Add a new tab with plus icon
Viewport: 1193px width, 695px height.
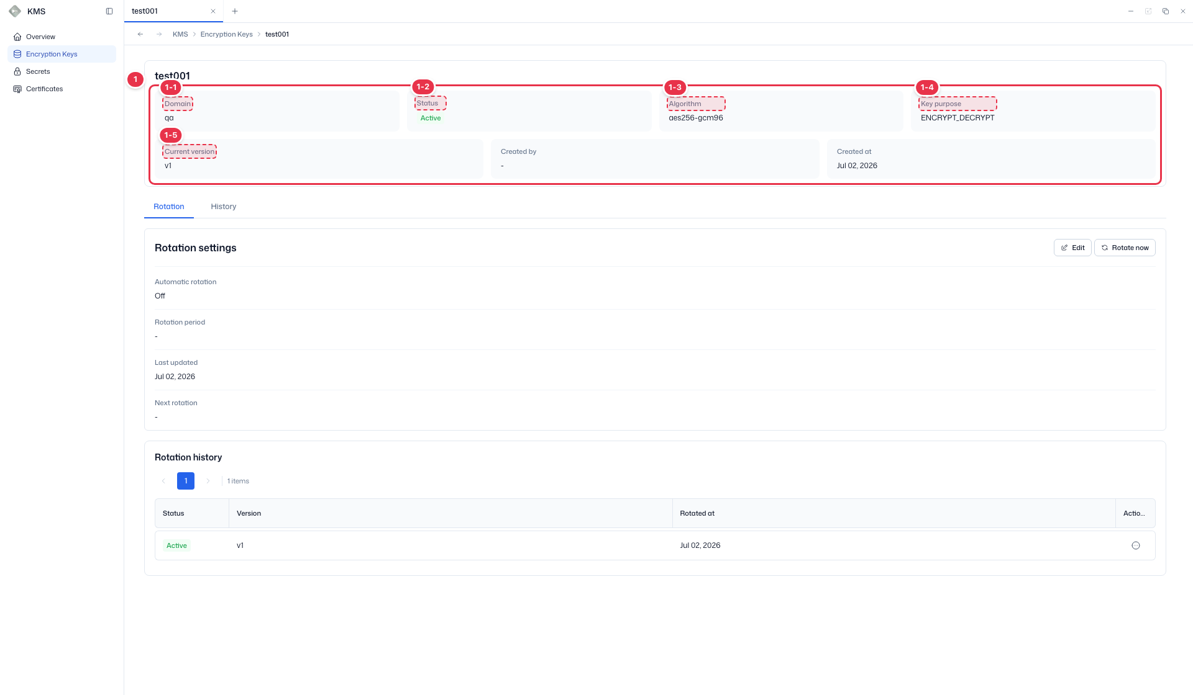pos(235,11)
